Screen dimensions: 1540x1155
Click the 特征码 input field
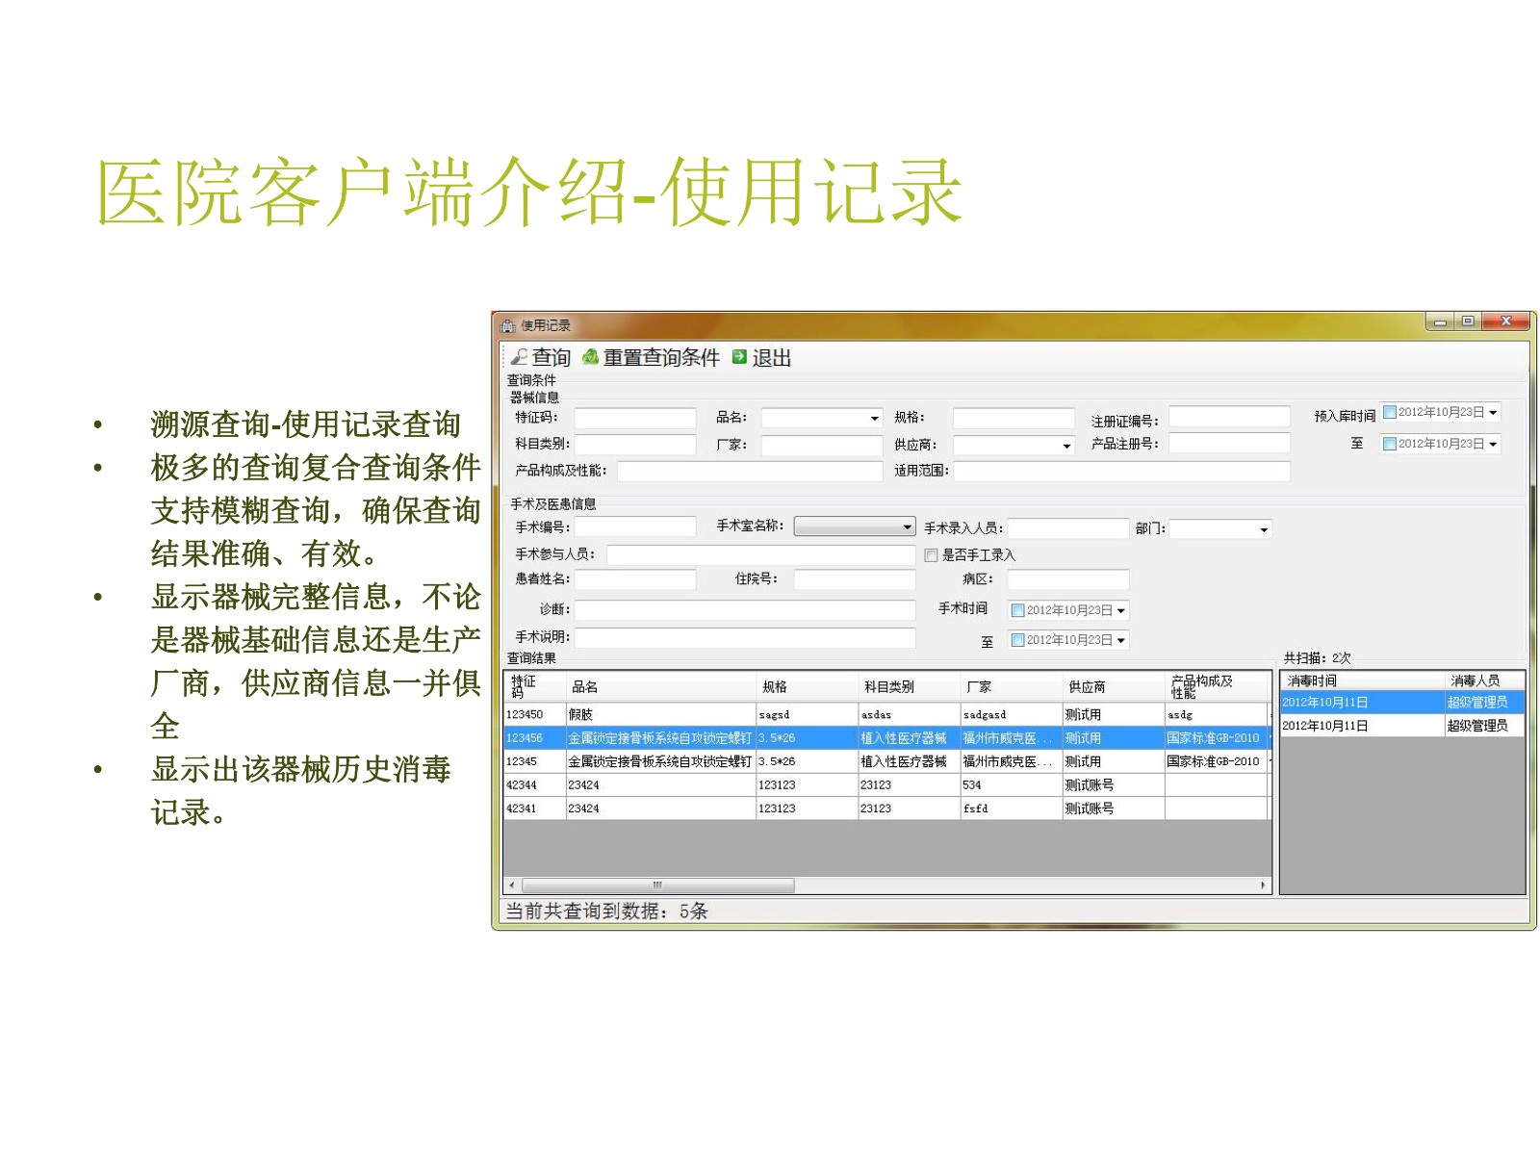[634, 419]
